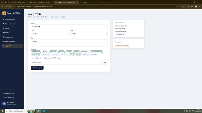Screen dimensions: 202x113
Task: Click the Add subject button
Action: 105,63
